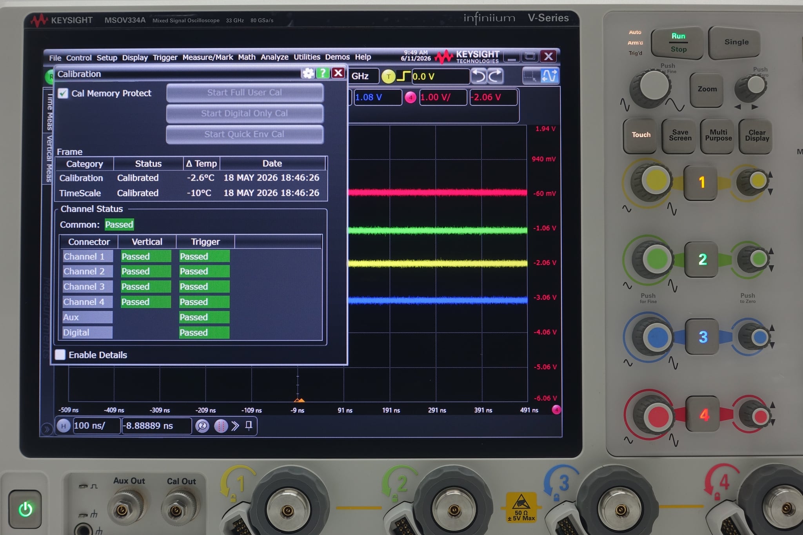803x535 pixels.
Task: Click the blue waveform autoscale icon
Action: pyautogui.click(x=549, y=76)
